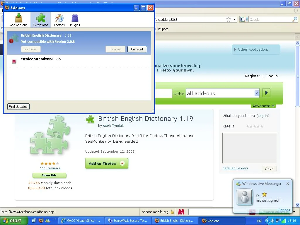Click the red McAfee M status bar icon
The width and height of the screenshot is (300, 225).
pos(181,212)
